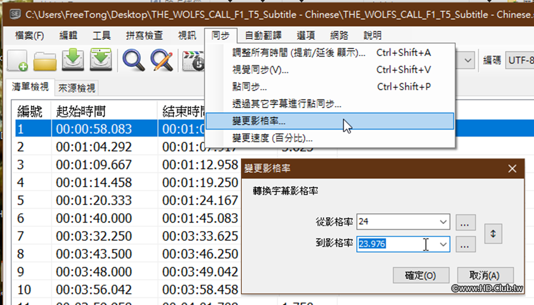Open the 說明 menu

(373, 35)
